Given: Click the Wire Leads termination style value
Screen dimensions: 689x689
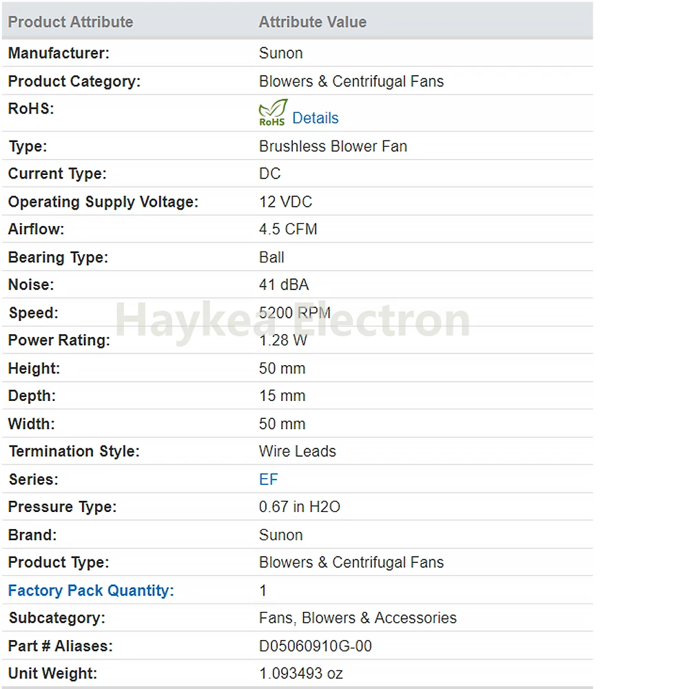Looking at the screenshot, I should coord(298,451).
